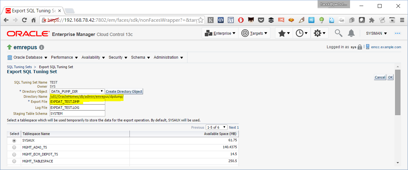
Task: Expand the Targets menu
Action: pyautogui.click(x=254, y=33)
